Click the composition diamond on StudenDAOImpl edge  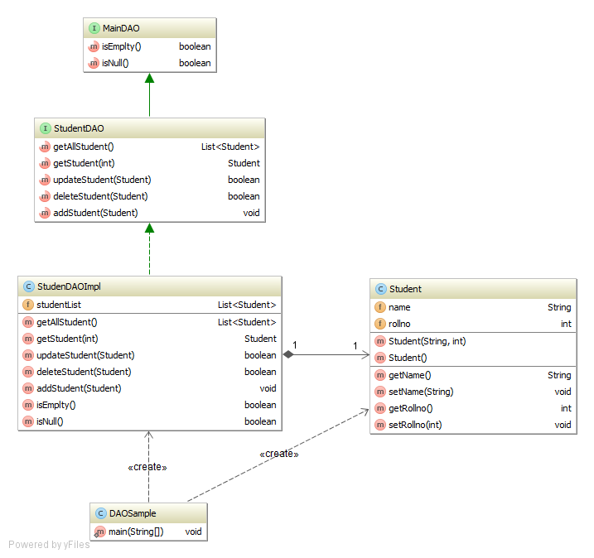click(288, 354)
